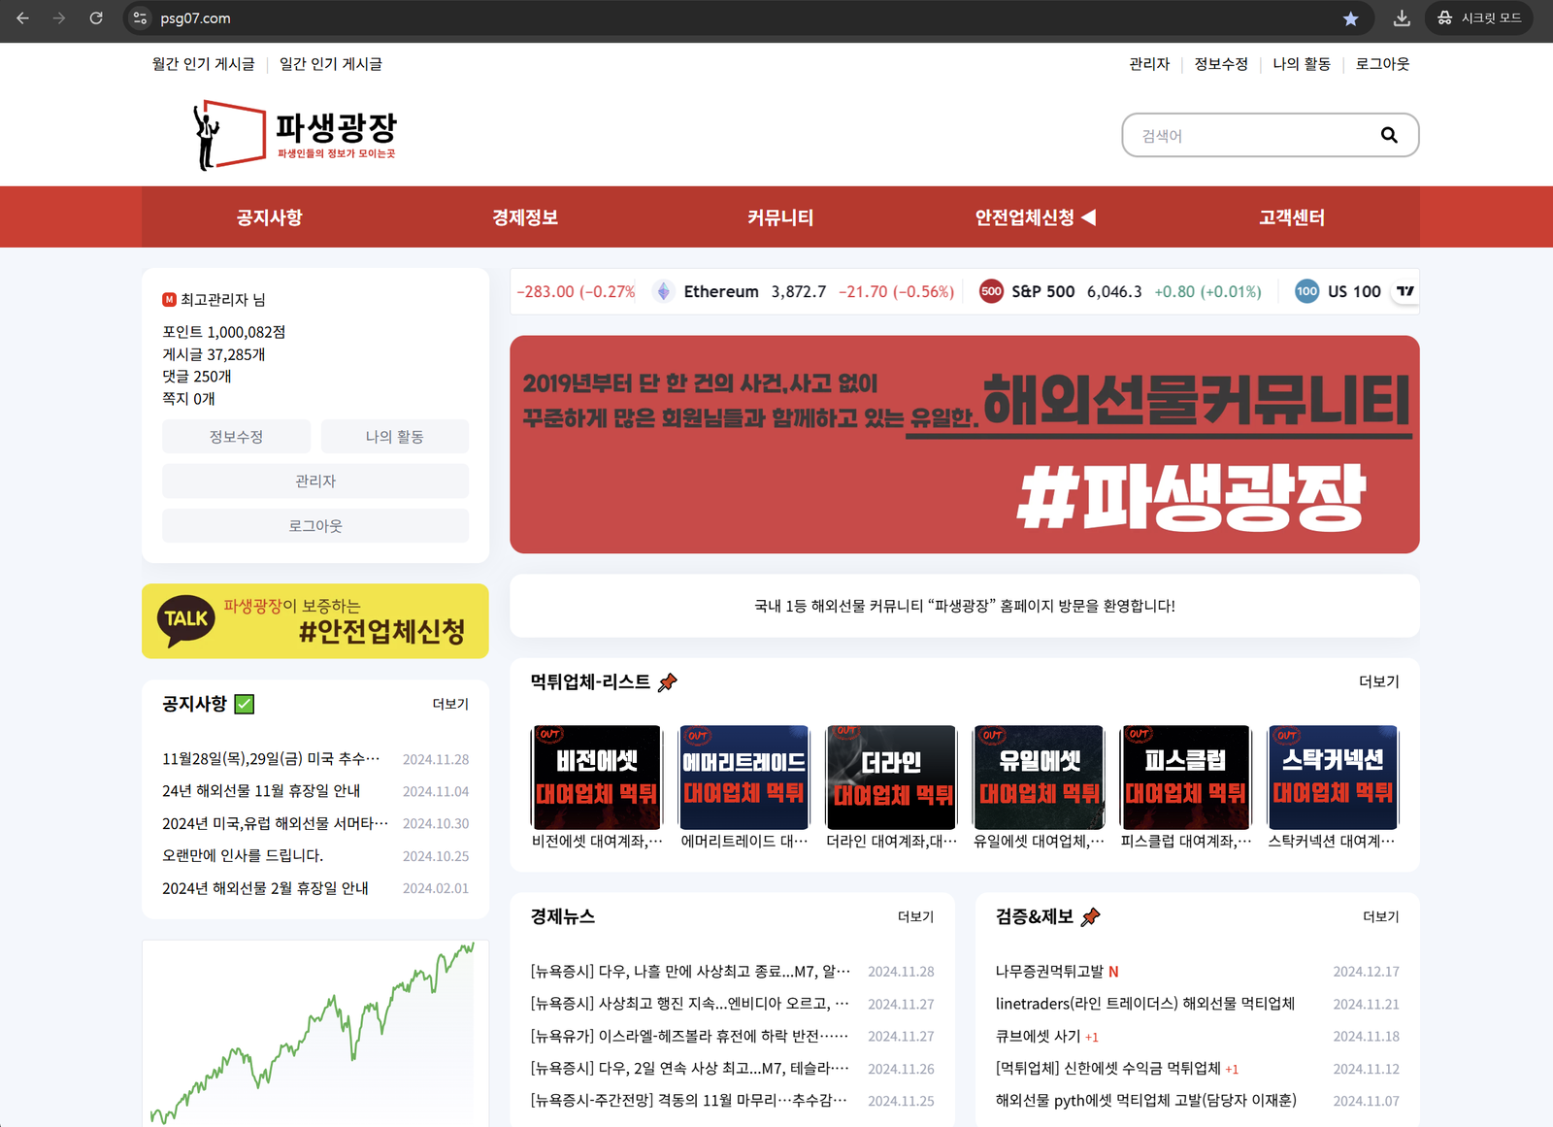The height and width of the screenshot is (1127, 1553).
Task: Bookmark this page with the star icon
Action: click(x=1350, y=18)
